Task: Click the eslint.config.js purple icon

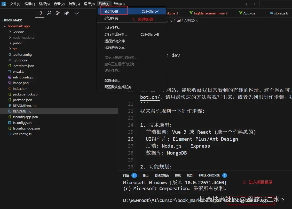Action: (x=10, y=77)
